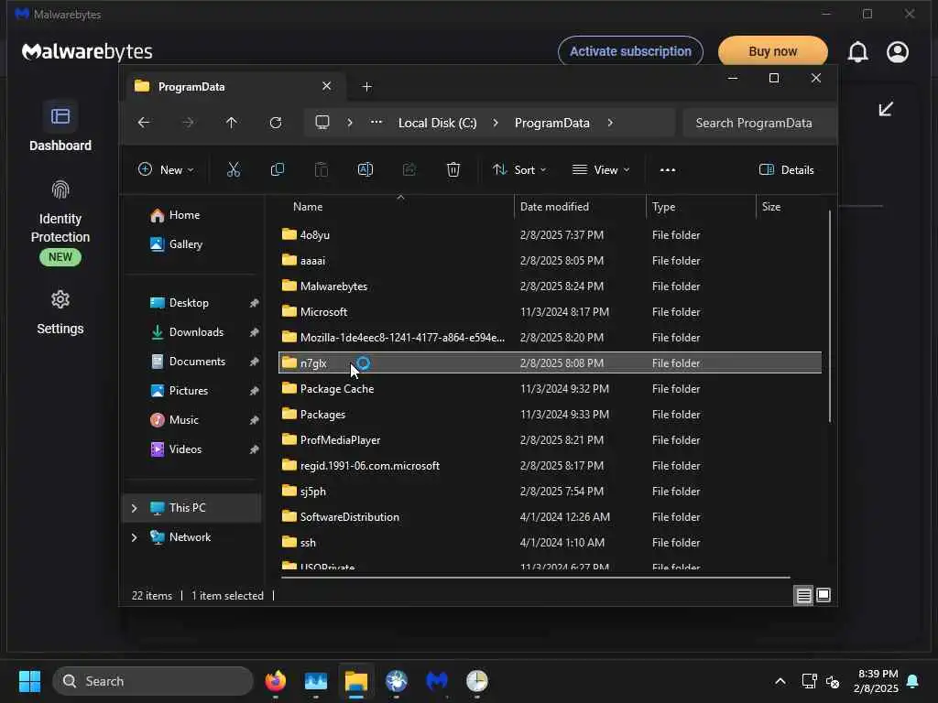
Task: Select the ProgramData tab
Action: point(234,87)
